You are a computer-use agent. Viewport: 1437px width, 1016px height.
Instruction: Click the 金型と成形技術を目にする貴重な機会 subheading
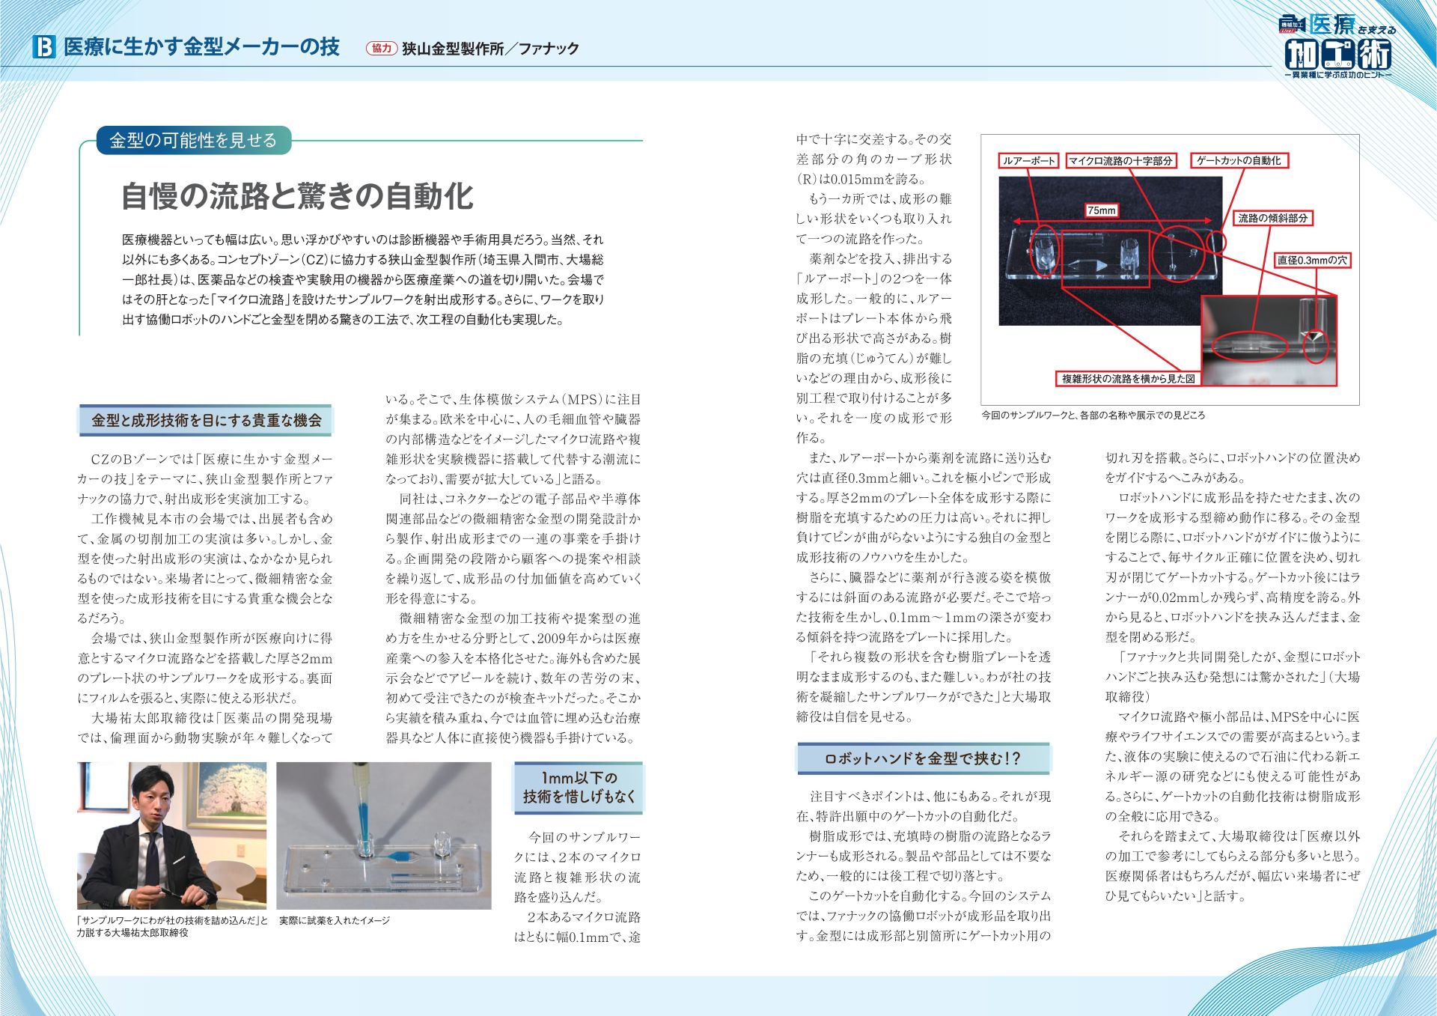(x=206, y=421)
